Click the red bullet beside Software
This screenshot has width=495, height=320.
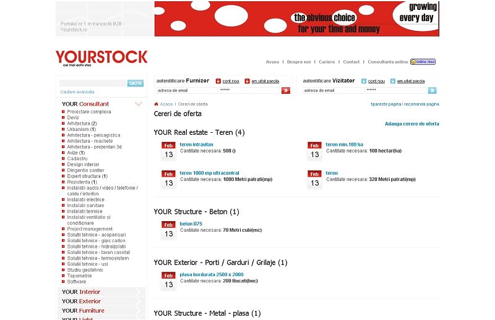pos(63,282)
